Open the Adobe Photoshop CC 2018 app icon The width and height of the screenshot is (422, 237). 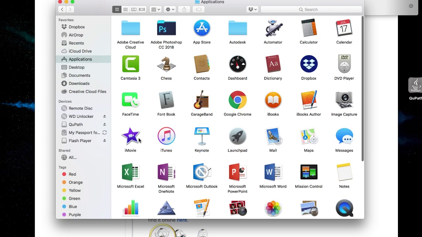pyautogui.click(x=166, y=28)
